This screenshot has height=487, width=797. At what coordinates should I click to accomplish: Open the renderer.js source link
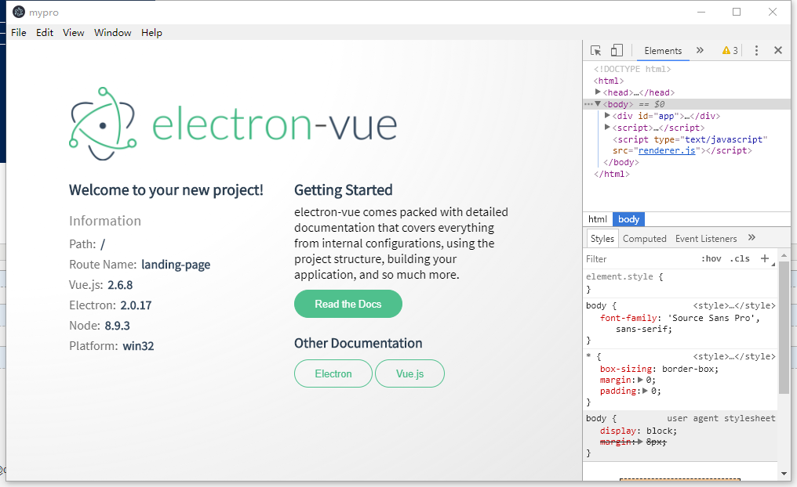[666, 150]
